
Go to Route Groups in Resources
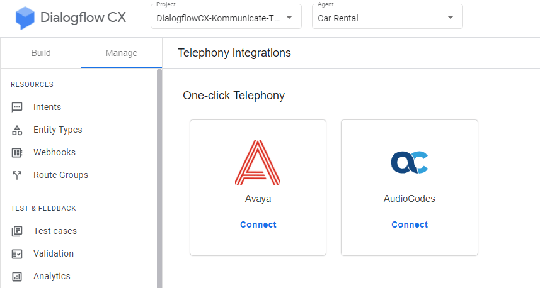pos(60,175)
